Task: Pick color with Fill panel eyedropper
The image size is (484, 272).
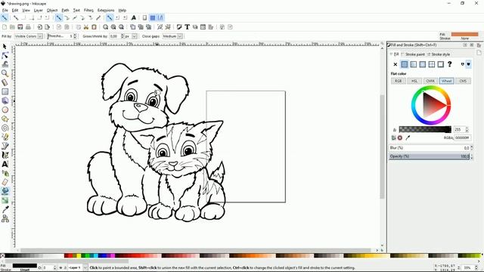Action: 408,138
